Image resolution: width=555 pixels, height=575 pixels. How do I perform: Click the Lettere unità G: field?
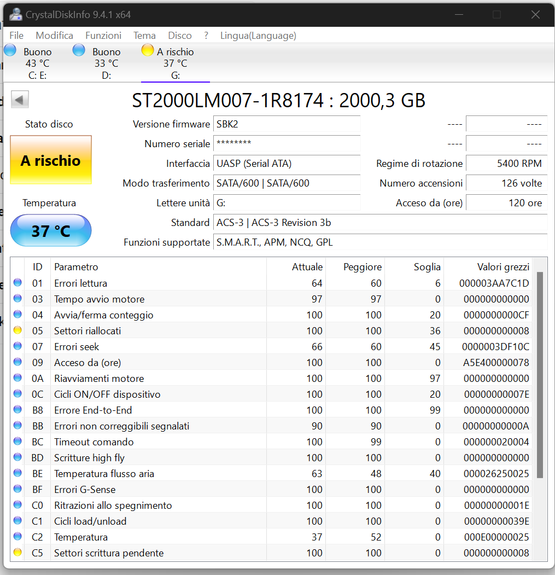(x=287, y=203)
